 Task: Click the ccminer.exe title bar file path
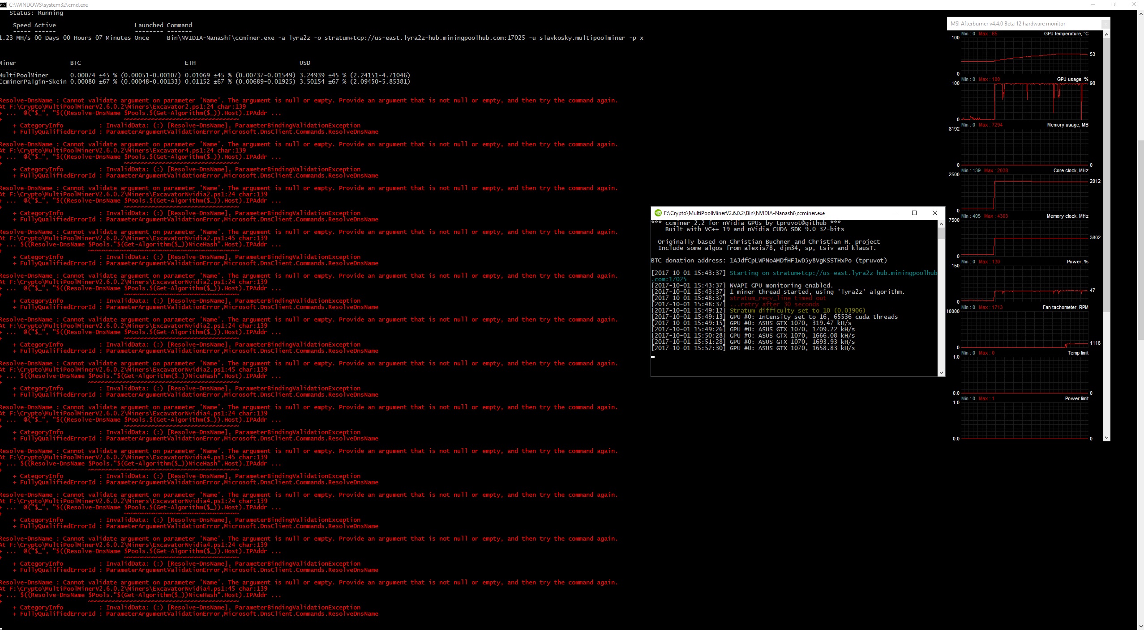tap(743, 213)
